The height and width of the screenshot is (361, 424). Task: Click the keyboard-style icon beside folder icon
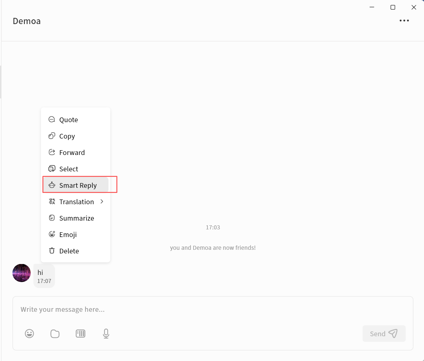click(80, 333)
